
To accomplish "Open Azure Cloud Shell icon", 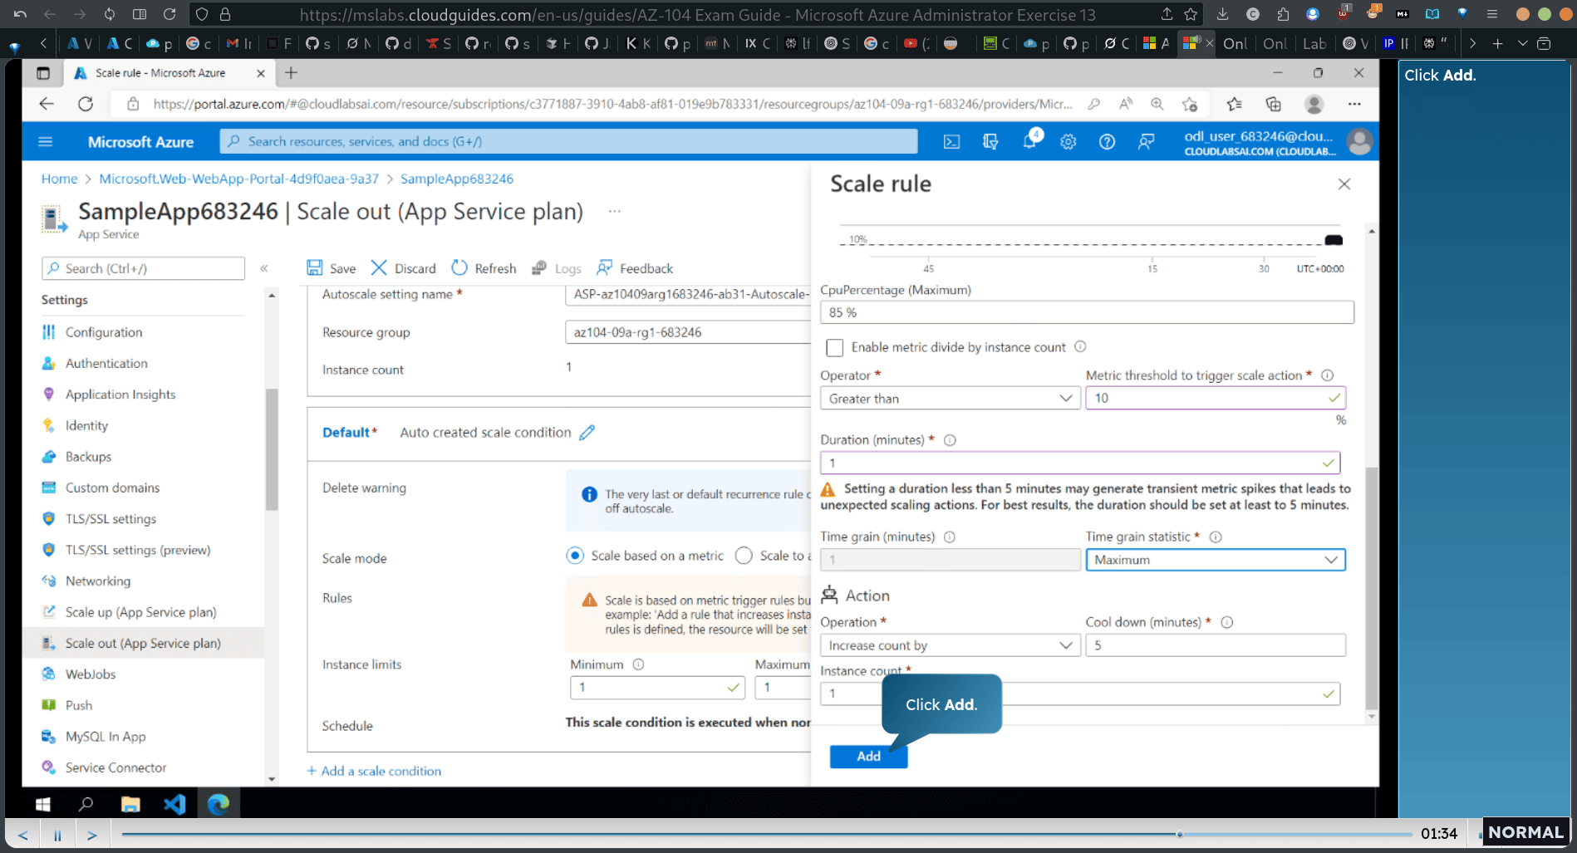I will [951, 142].
